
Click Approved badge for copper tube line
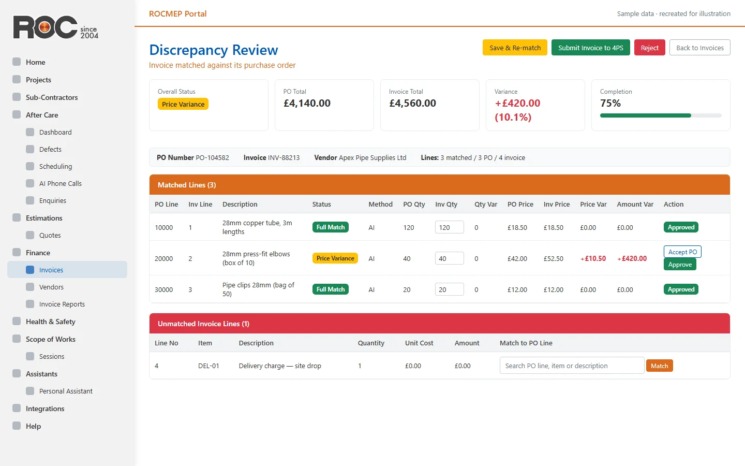coord(681,227)
